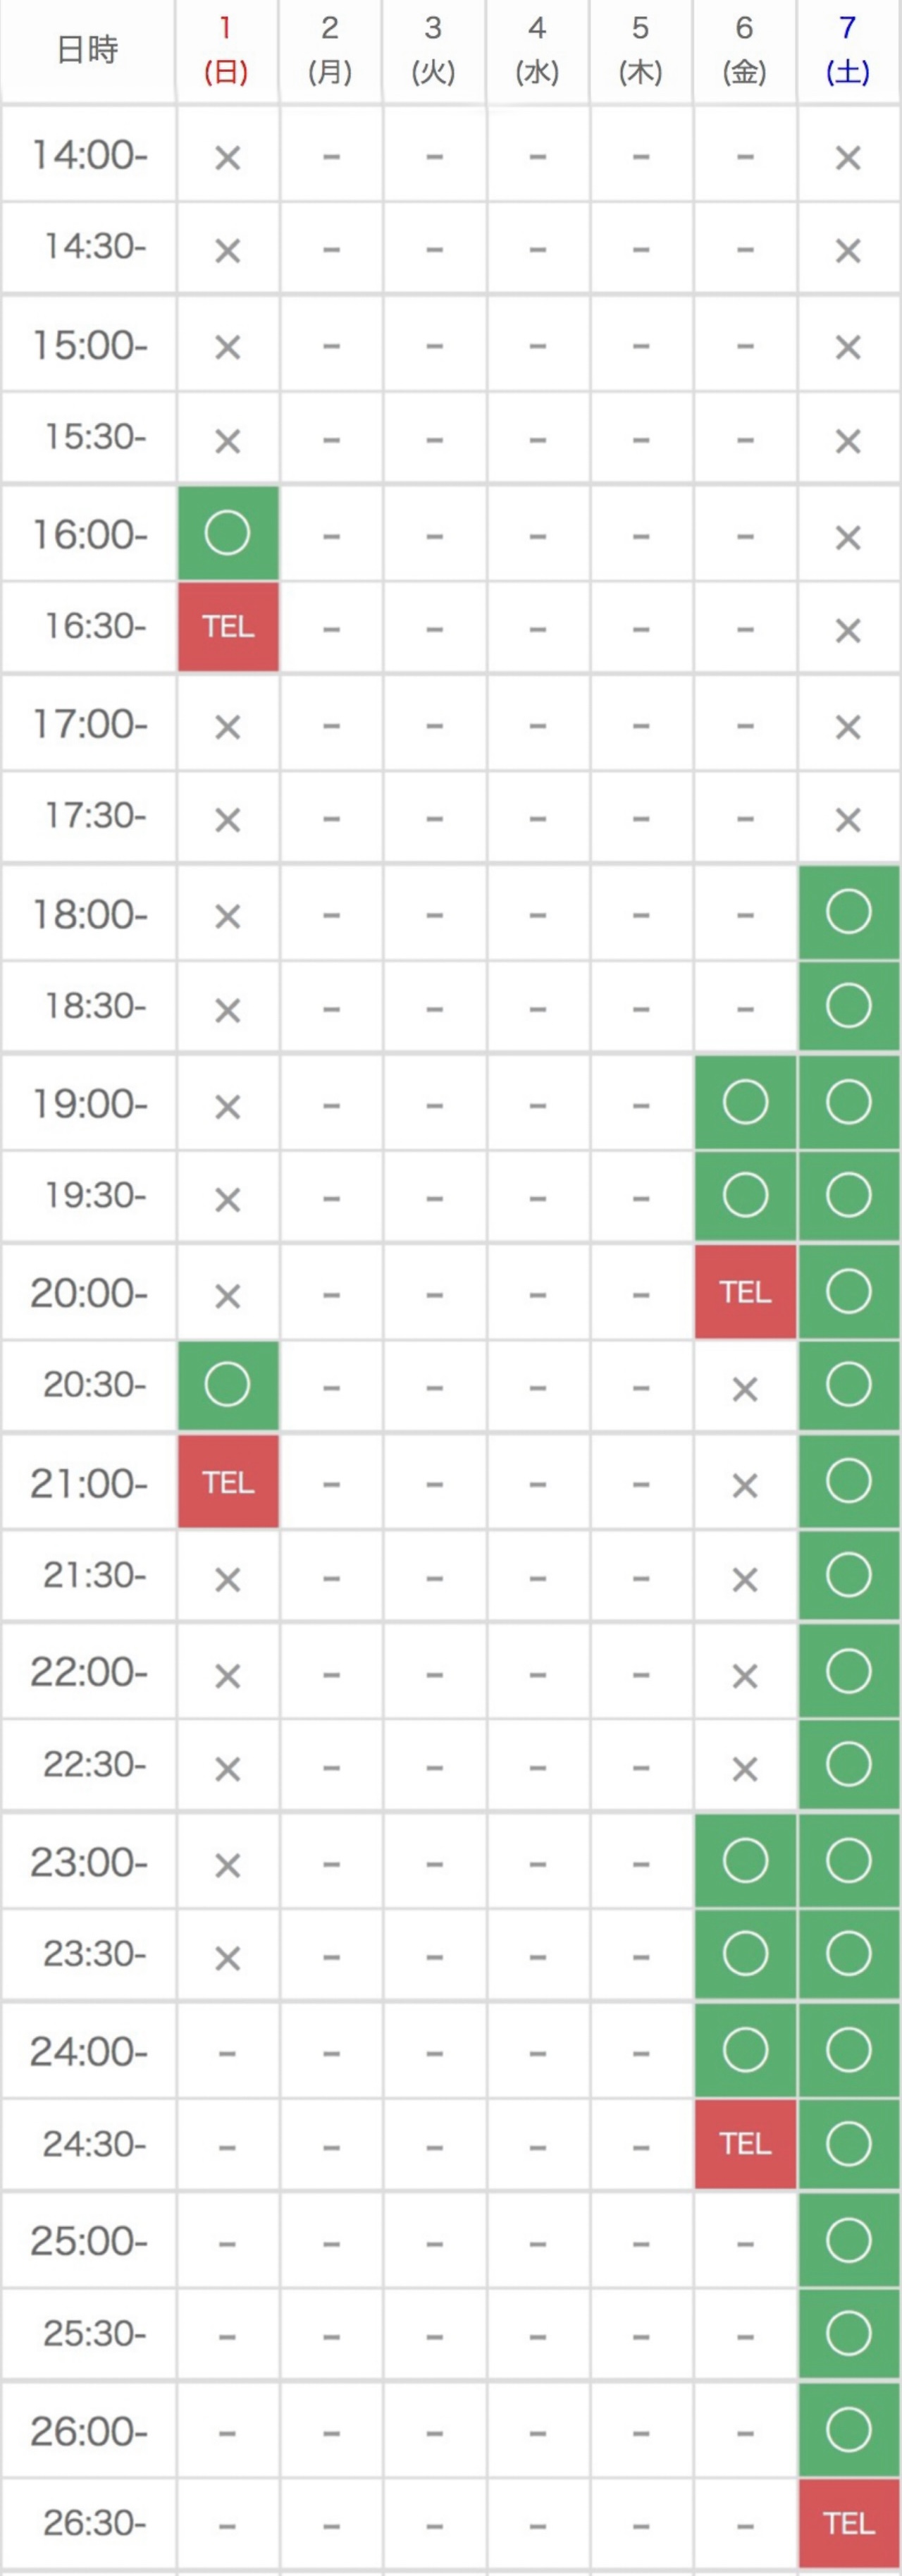The width and height of the screenshot is (902, 2576).
Task: Select Friday 23:30 available circle
Action: point(745,1954)
